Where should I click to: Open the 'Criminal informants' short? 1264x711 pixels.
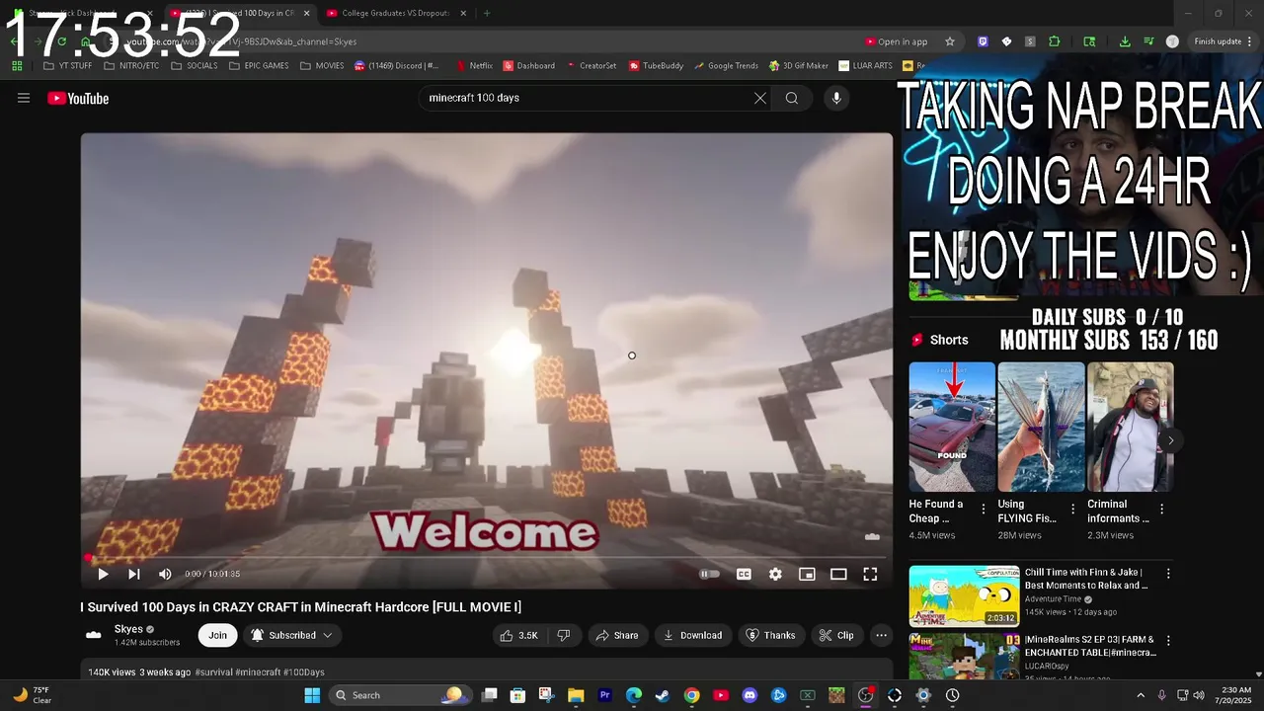coord(1130,427)
